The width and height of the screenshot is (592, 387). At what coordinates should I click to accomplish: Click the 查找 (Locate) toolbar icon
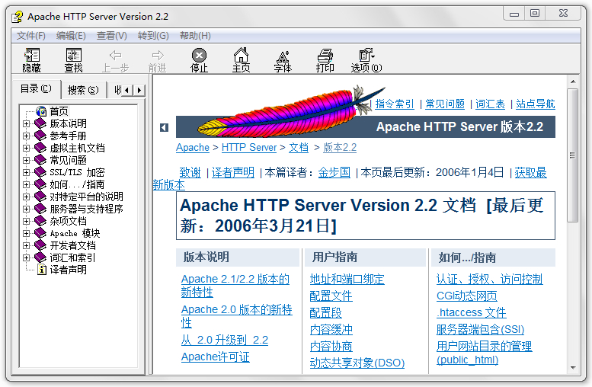74,55
